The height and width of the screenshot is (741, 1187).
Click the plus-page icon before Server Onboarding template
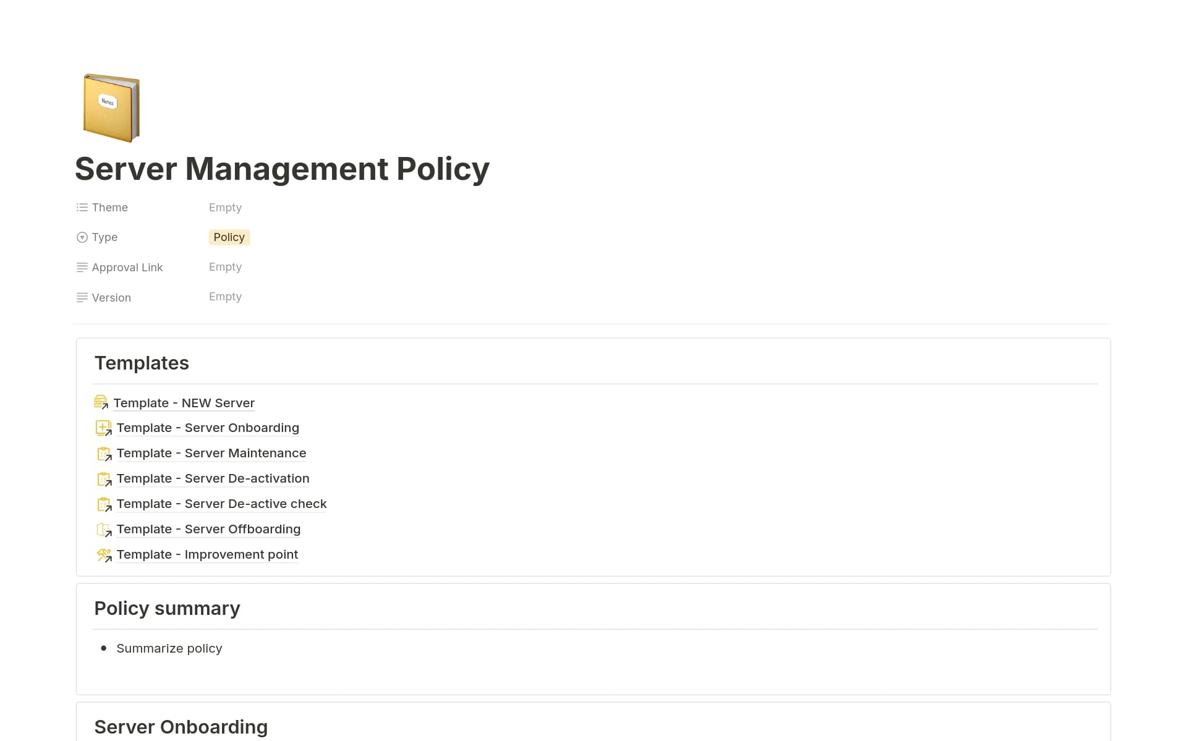click(104, 428)
